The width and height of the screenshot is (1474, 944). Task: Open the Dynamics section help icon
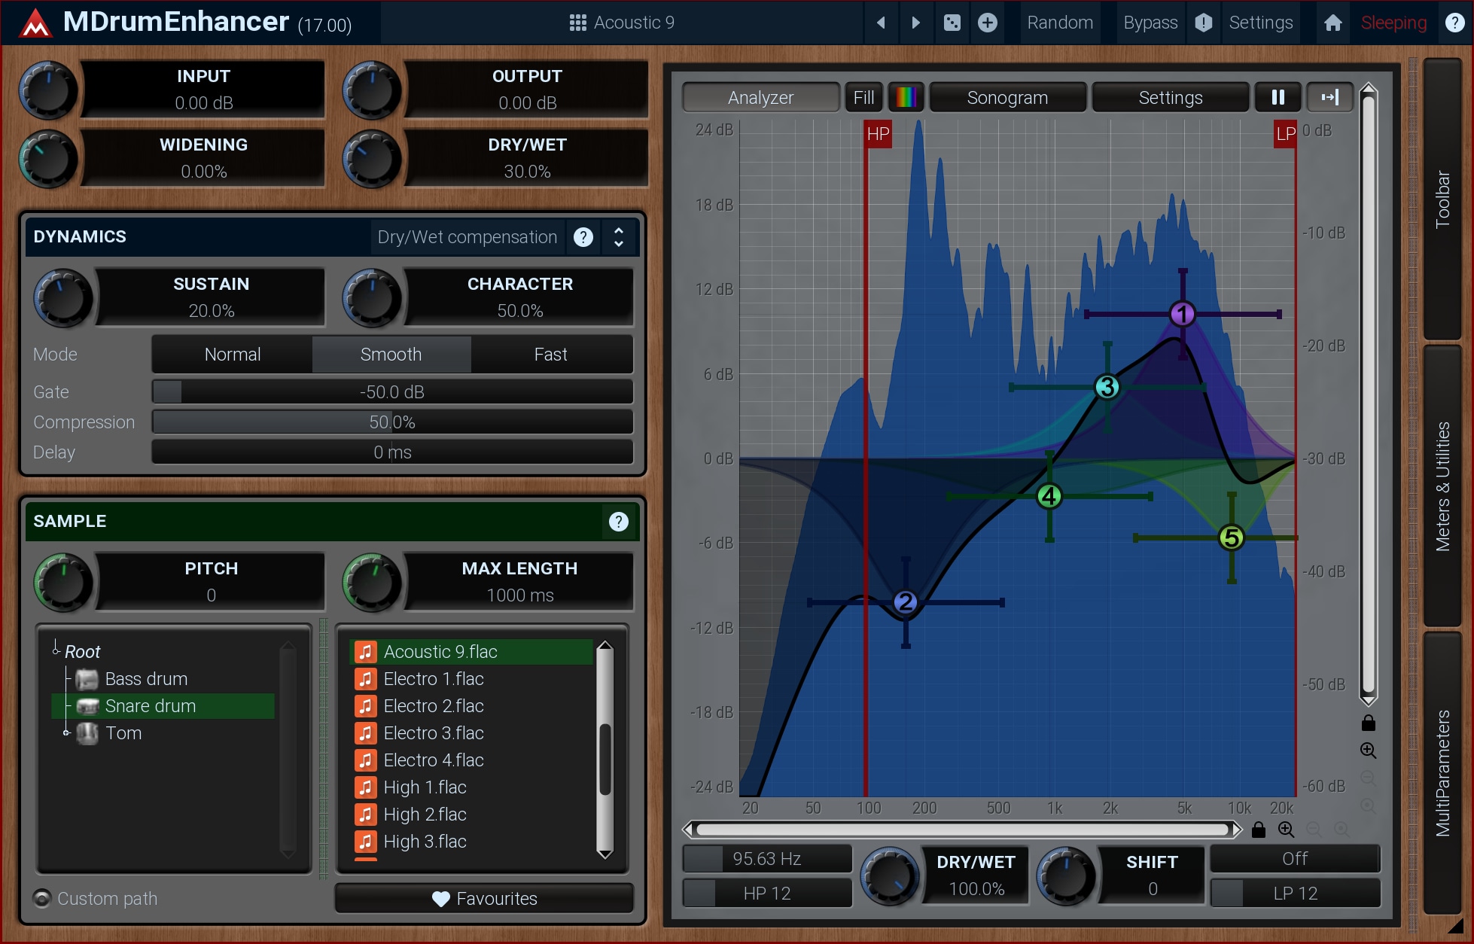583,237
